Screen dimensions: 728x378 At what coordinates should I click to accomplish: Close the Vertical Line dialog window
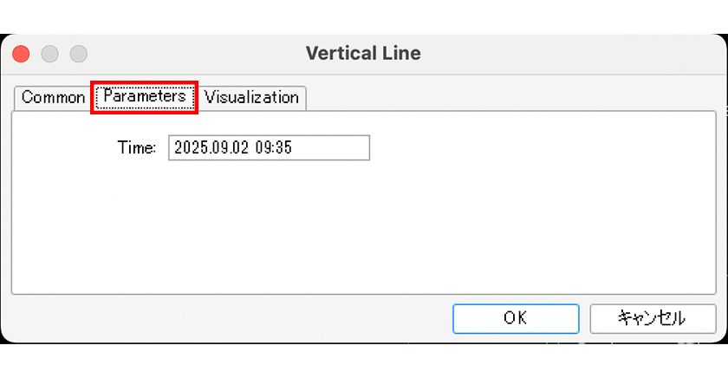click(x=21, y=54)
